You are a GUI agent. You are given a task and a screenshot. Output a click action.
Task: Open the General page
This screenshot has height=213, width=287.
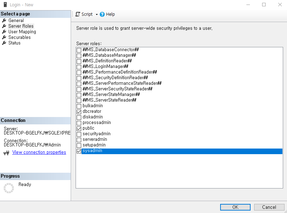click(16, 20)
